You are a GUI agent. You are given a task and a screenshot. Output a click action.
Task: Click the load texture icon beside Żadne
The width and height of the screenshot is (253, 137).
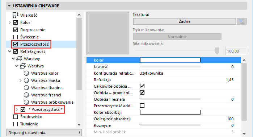click(x=242, y=21)
